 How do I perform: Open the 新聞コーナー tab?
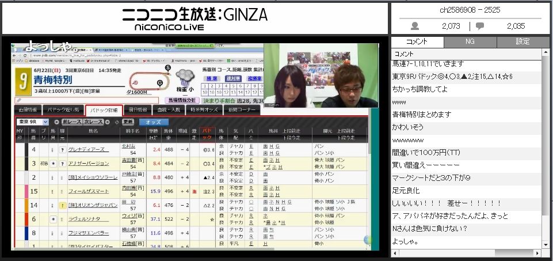[242, 110]
